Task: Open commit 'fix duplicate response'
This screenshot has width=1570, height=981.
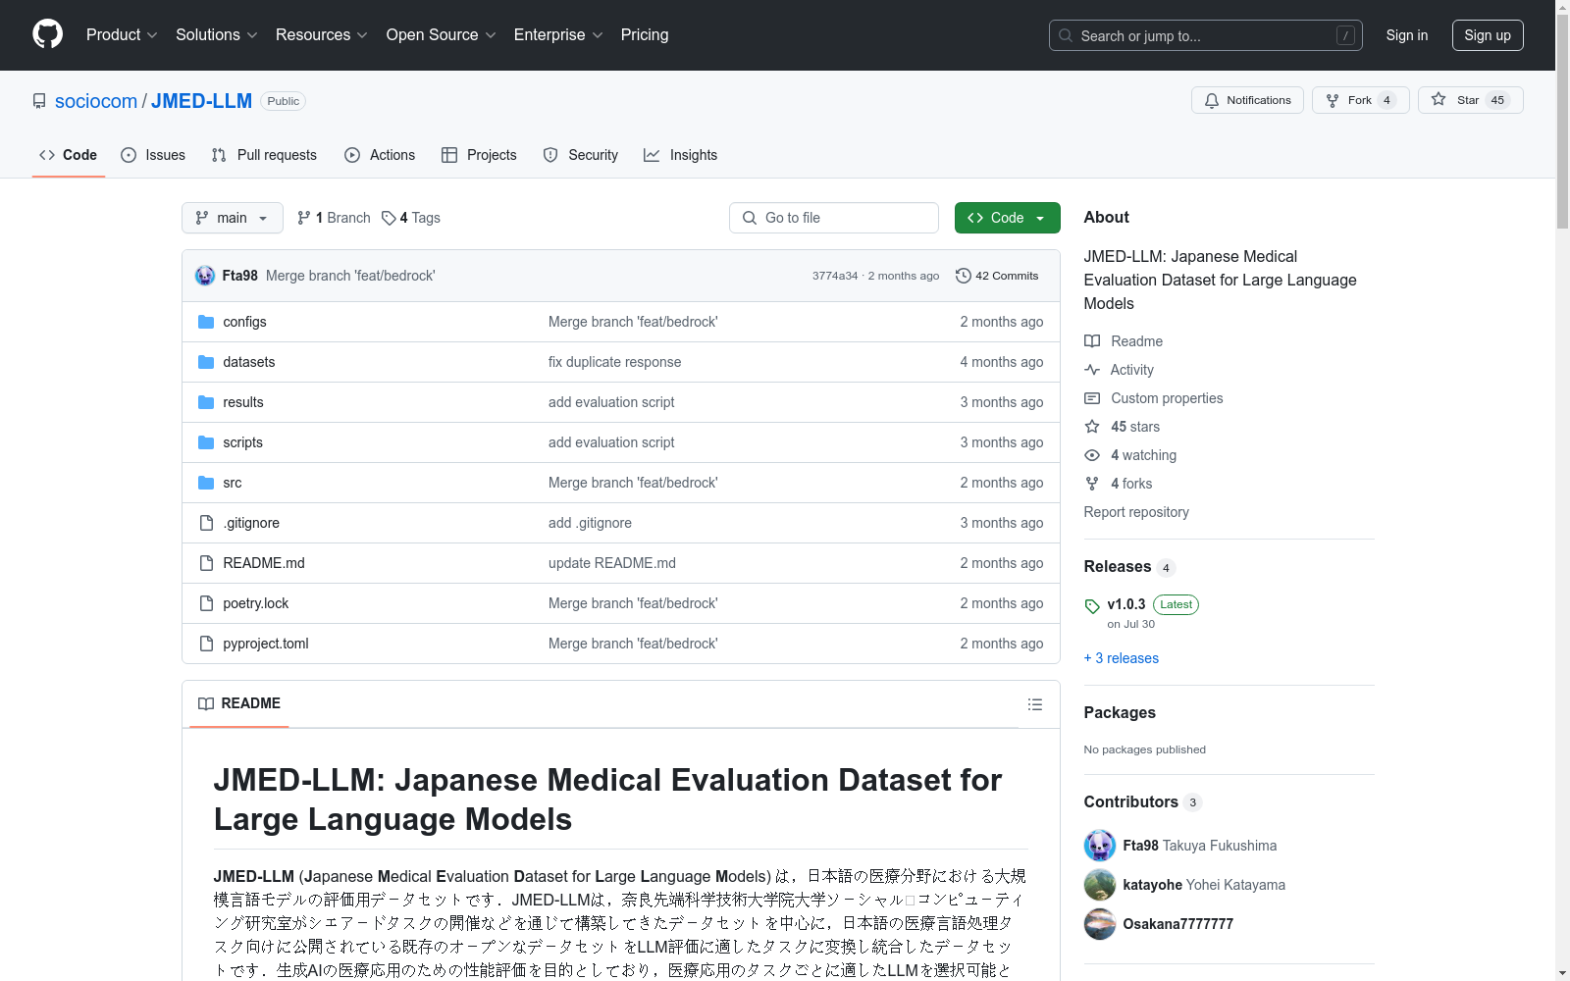Action: coord(614,362)
